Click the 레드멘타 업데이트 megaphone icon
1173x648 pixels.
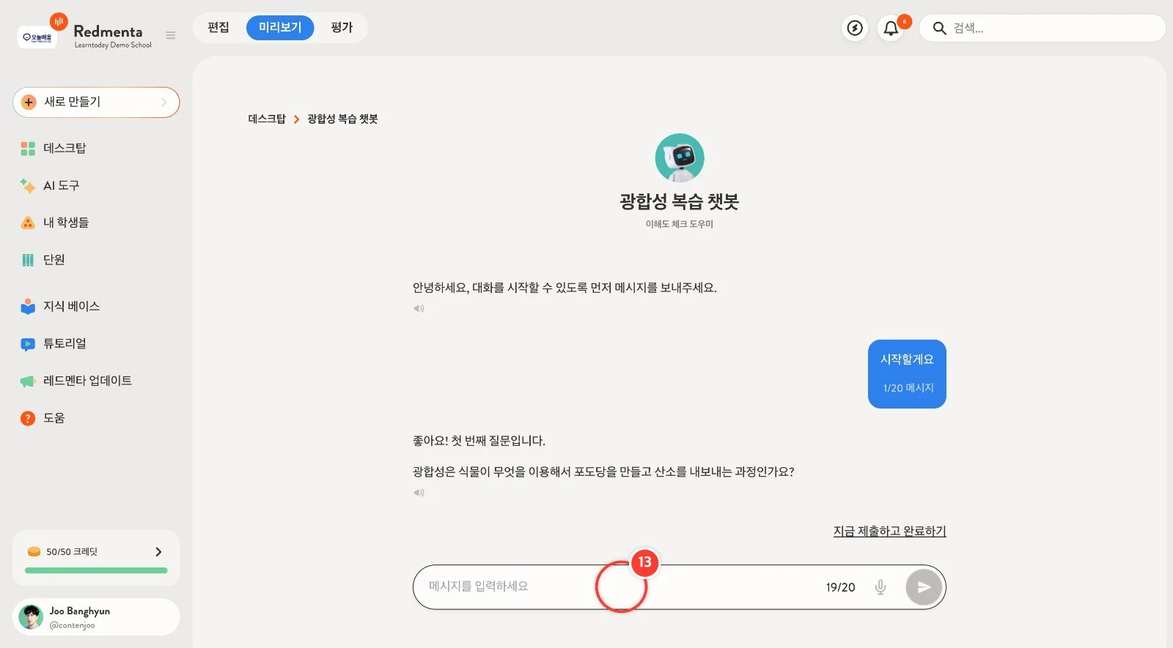[28, 381]
